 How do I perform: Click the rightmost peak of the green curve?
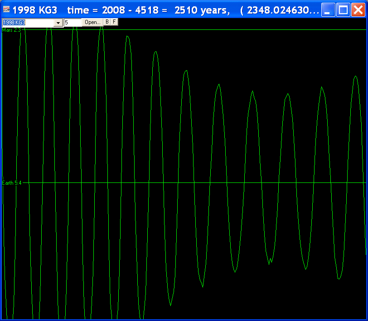[x=356, y=77]
